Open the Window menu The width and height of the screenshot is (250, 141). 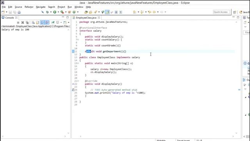click(79, 7)
